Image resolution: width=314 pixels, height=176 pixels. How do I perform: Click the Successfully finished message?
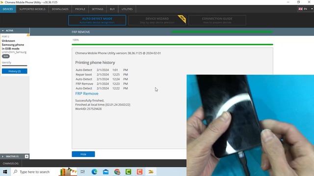[90, 100]
